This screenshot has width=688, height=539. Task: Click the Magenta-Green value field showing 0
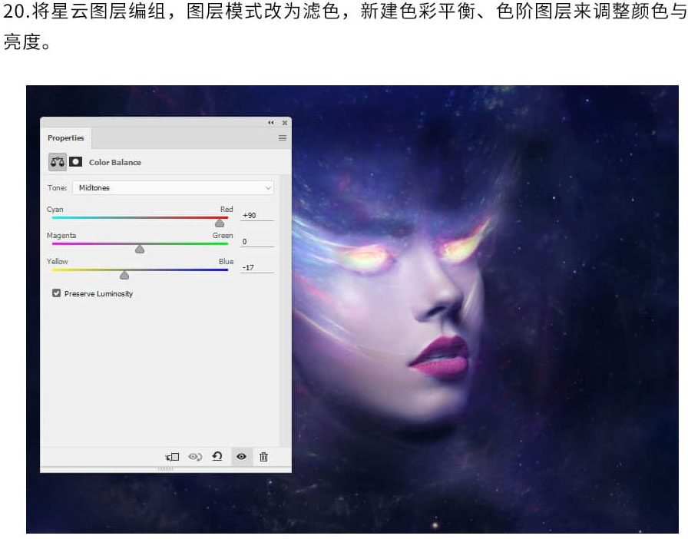tap(257, 242)
